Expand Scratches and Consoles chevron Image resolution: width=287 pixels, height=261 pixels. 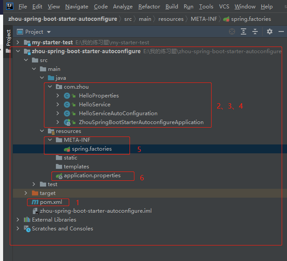click(18, 229)
